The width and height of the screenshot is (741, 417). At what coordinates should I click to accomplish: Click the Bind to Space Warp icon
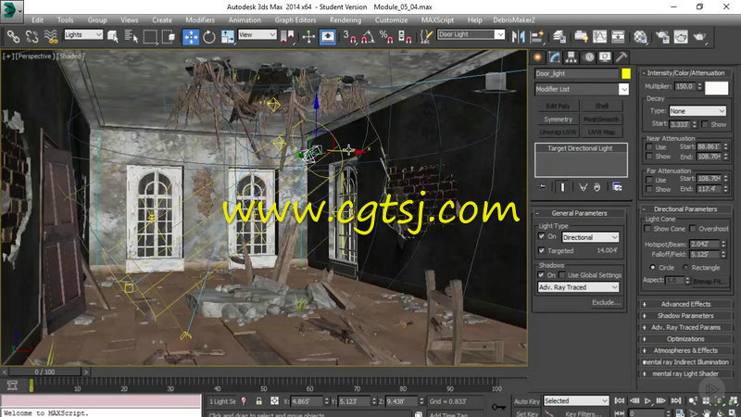(x=51, y=36)
